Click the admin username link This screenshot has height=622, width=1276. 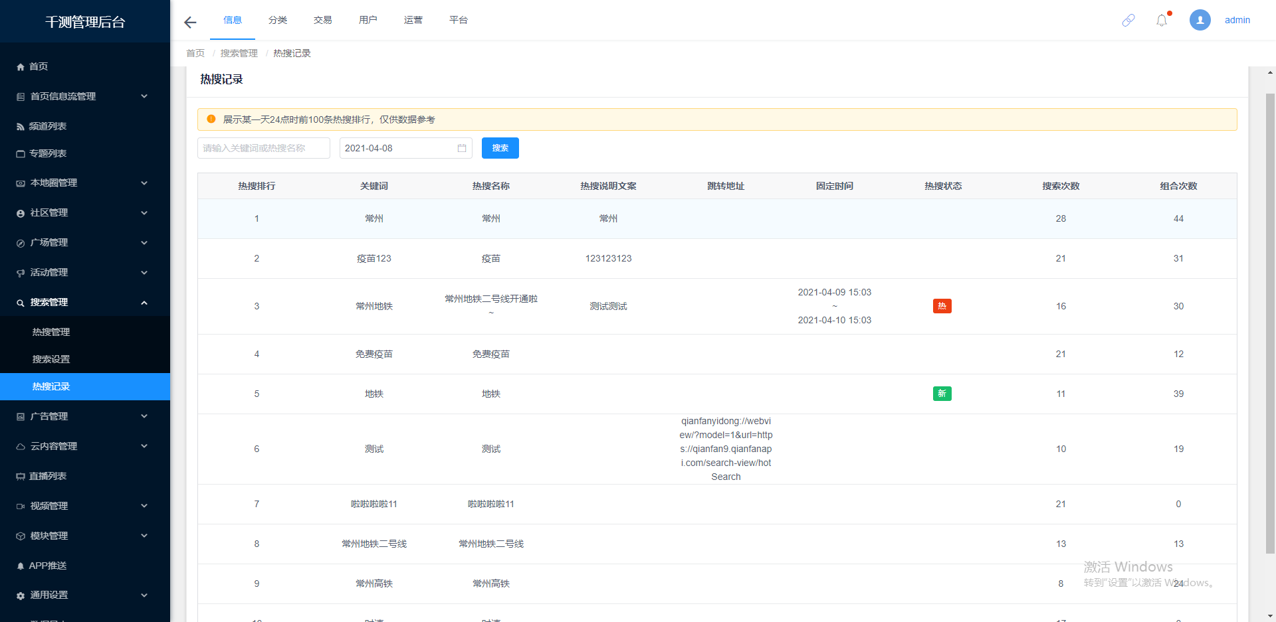click(1237, 20)
